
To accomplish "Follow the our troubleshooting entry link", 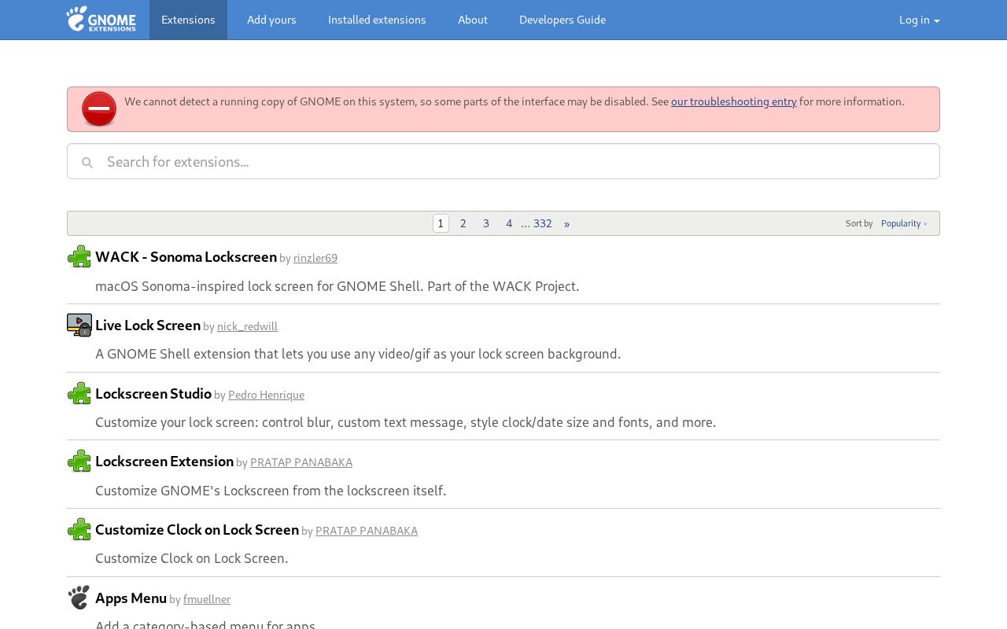I will point(734,101).
